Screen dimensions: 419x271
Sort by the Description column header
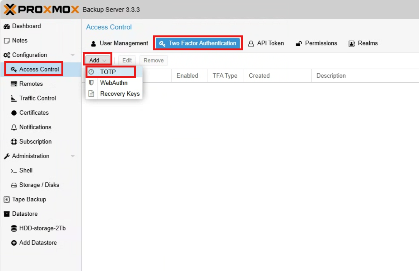[365, 76]
